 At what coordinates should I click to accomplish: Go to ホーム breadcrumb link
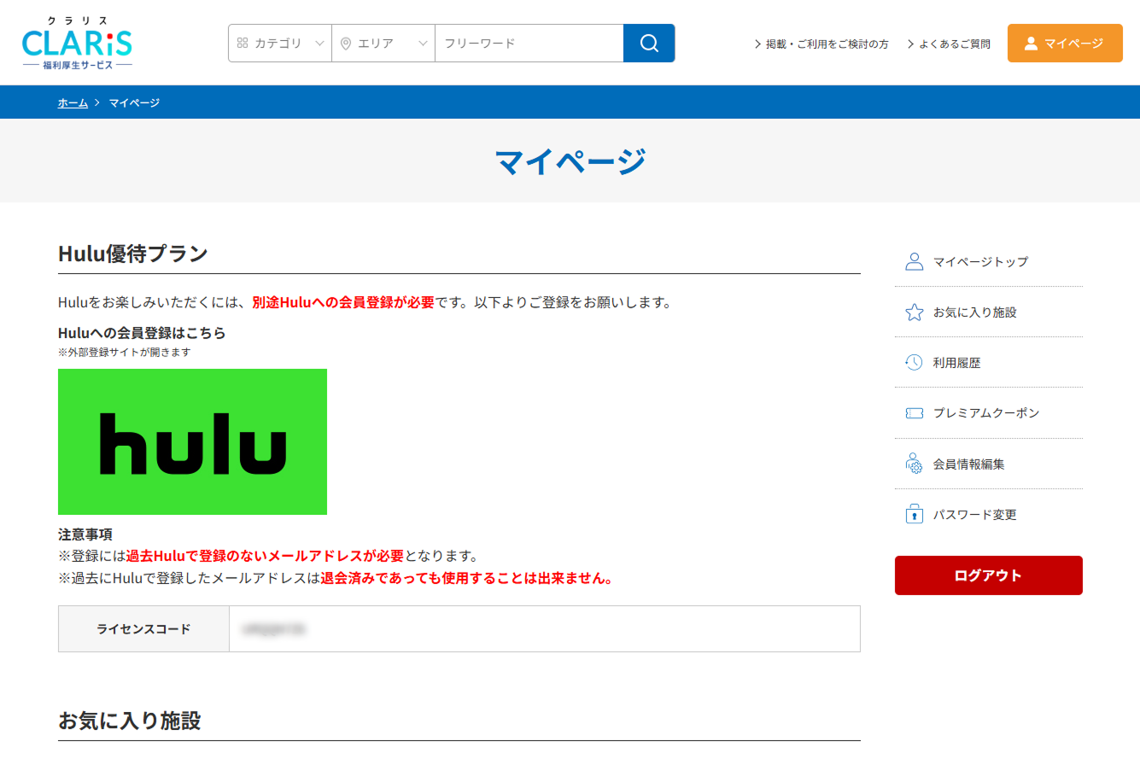pyautogui.click(x=73, y=102)
